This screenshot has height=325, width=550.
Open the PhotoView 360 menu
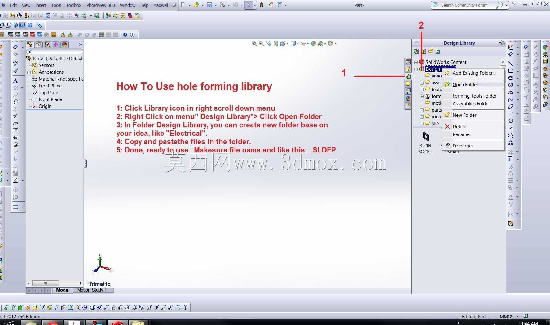click(x=100, y=5)
